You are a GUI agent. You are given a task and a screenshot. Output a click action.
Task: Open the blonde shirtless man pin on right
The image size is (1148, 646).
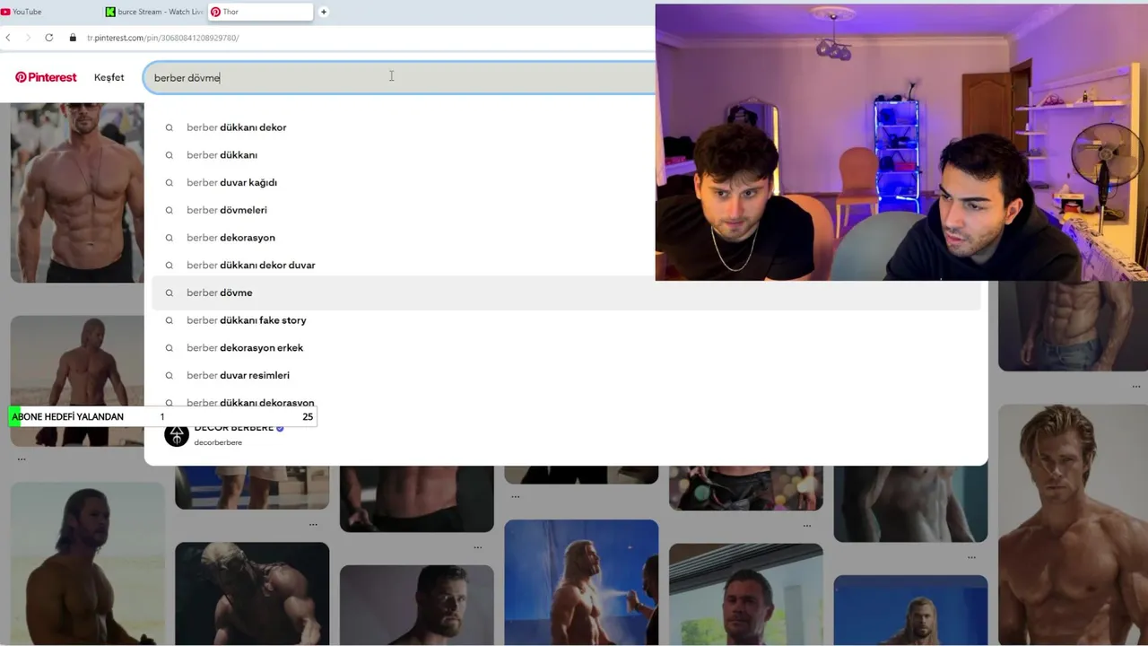(1073, 525)
